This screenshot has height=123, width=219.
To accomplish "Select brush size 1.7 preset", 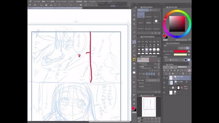I will coord(146,50).
